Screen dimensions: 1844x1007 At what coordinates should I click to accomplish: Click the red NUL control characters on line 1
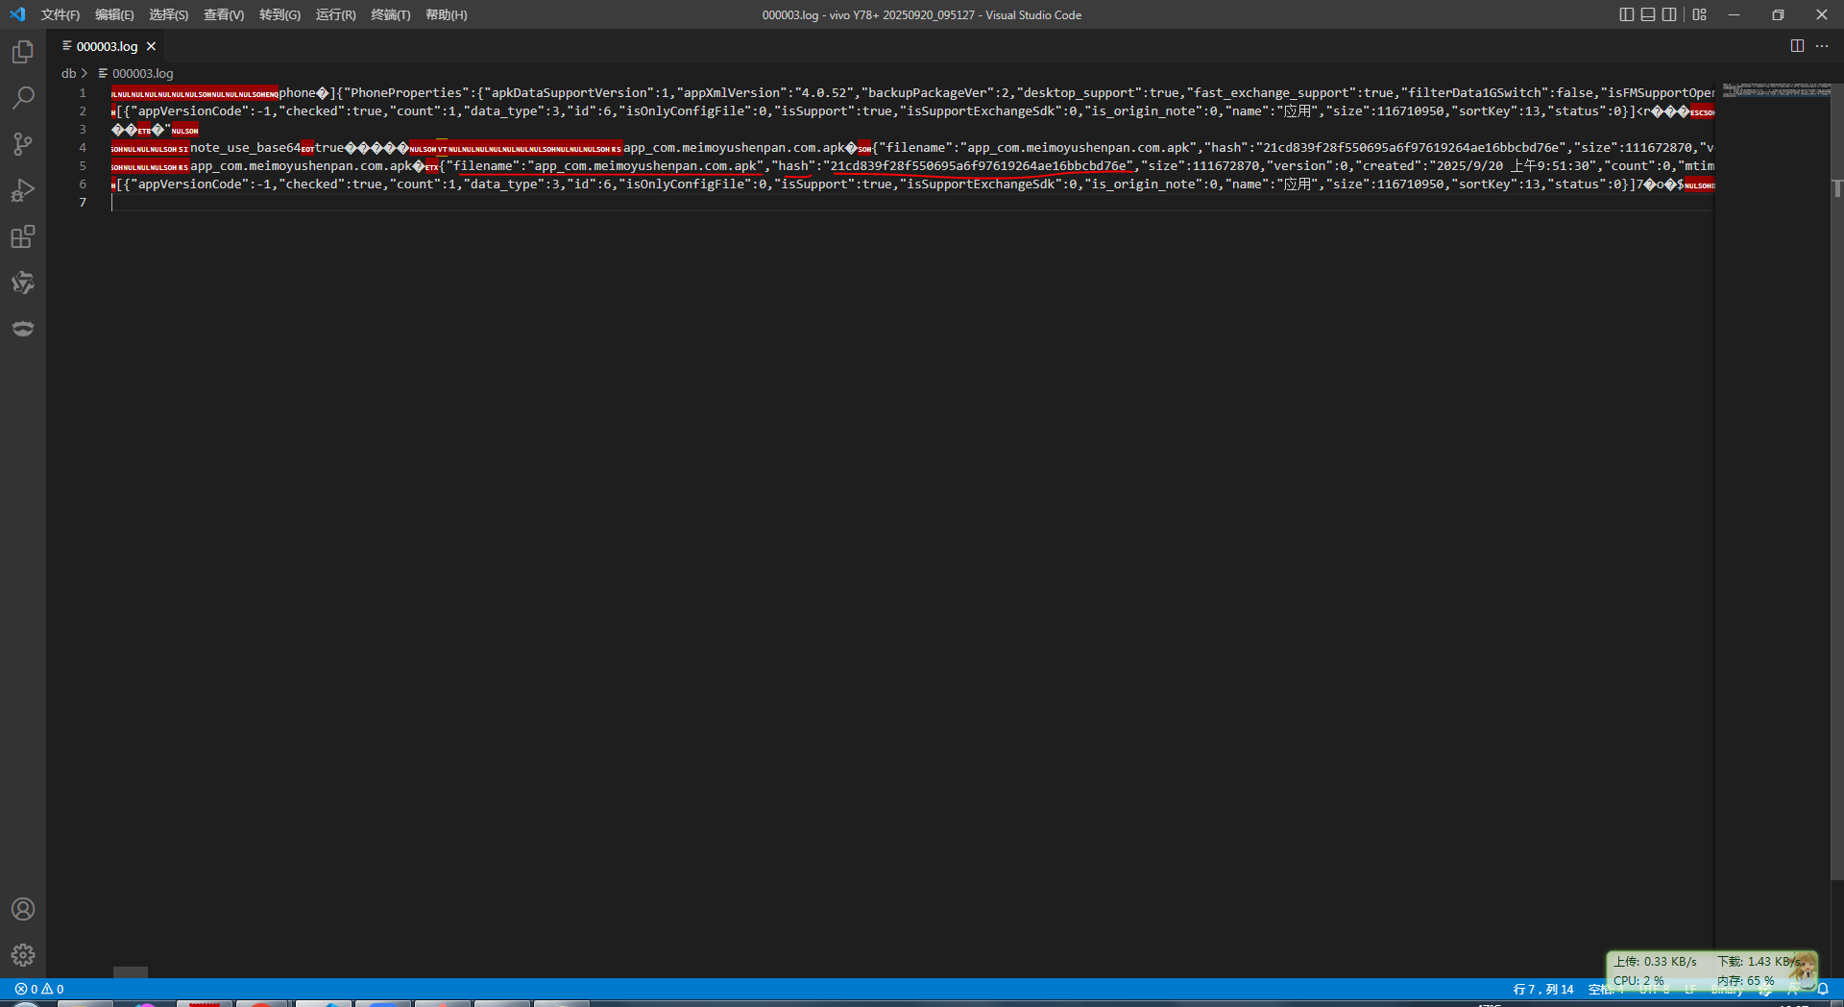click(195, 94)
